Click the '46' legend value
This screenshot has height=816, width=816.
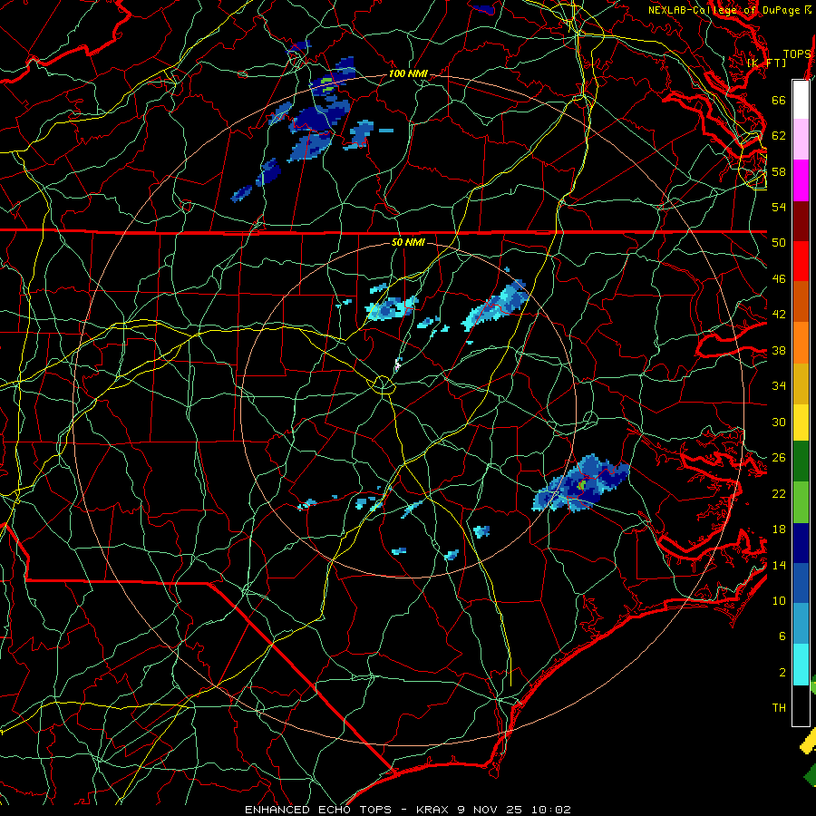pyautogui.click(x=779, y=279)
